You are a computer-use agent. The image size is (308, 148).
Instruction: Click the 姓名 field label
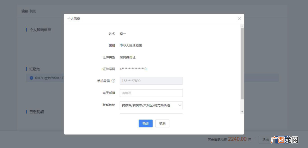(x=112, y=34)
